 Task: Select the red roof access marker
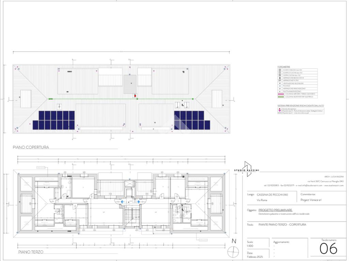pos(135,96)
